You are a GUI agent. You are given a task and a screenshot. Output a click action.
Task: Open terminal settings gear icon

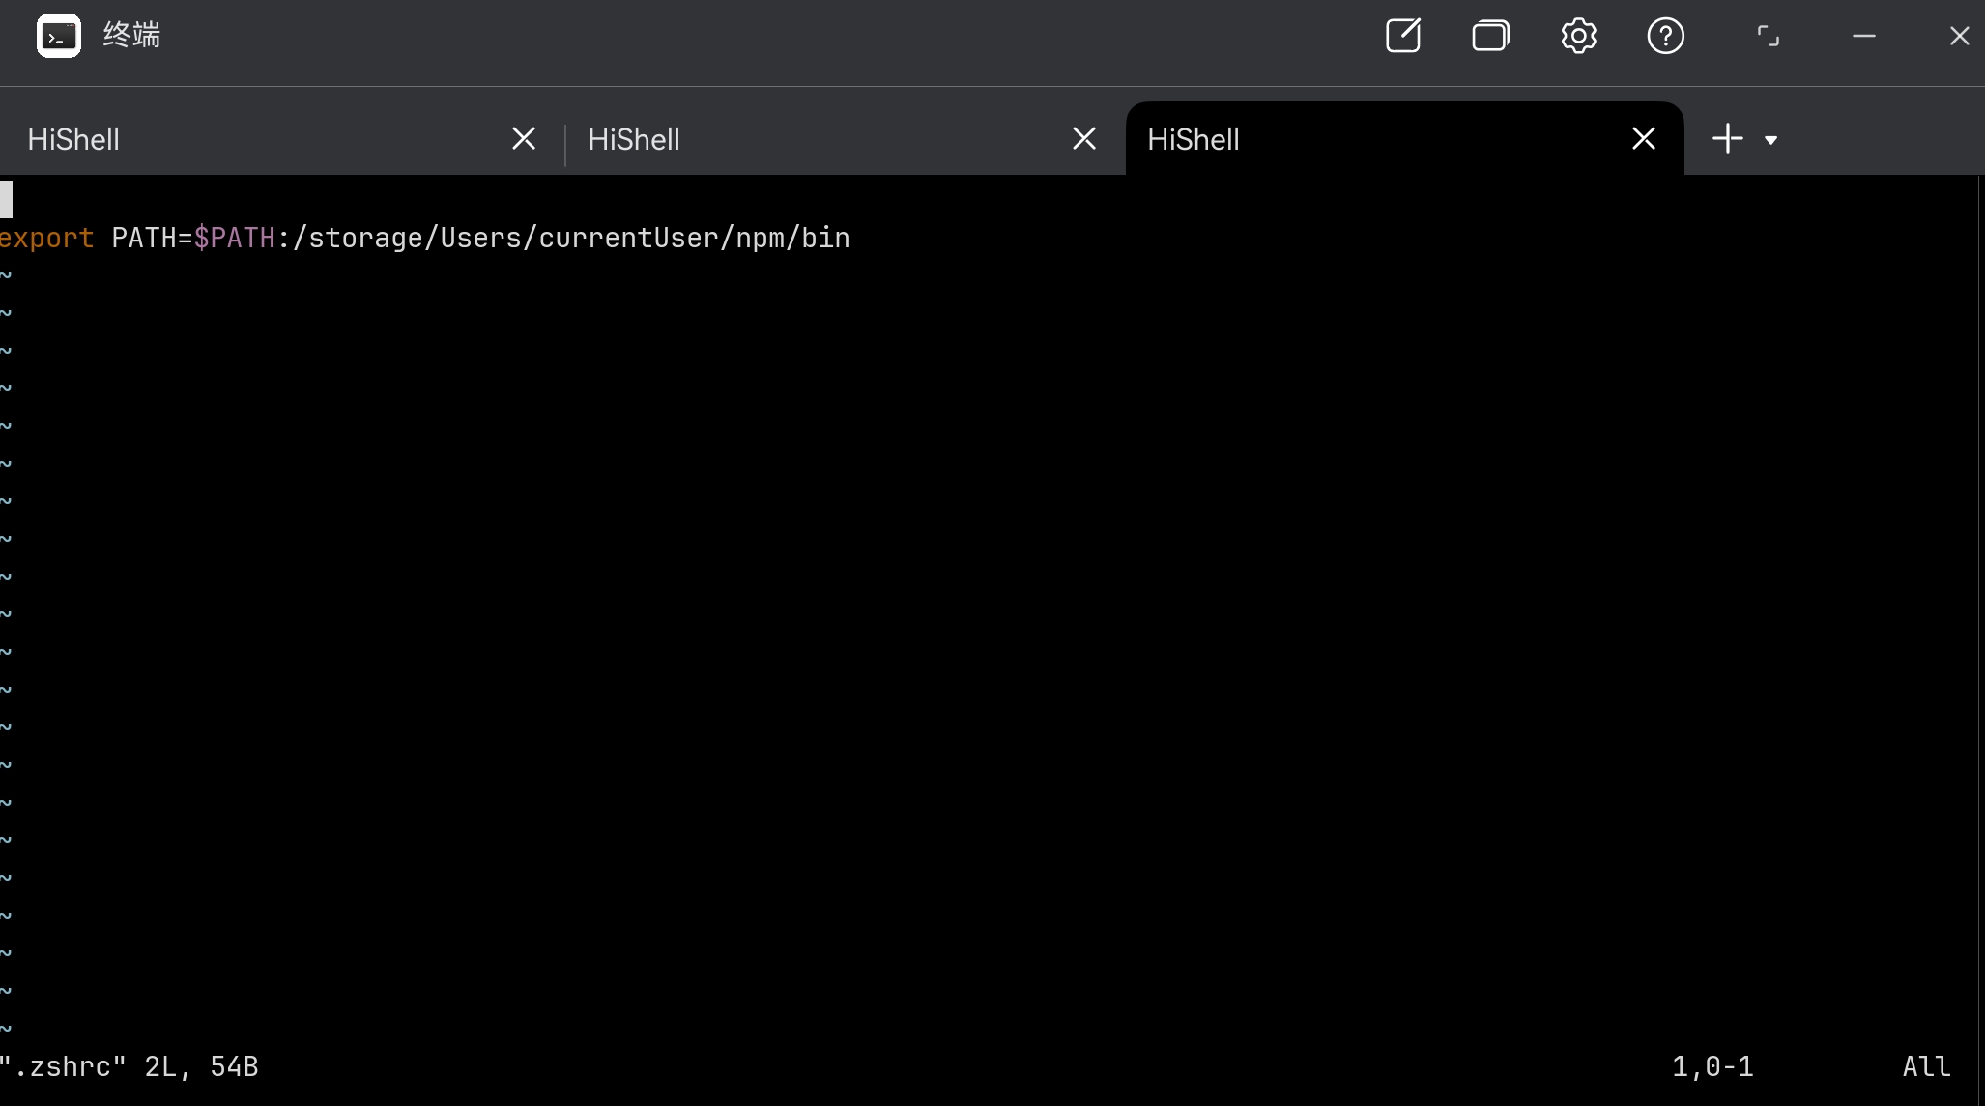1578,37
